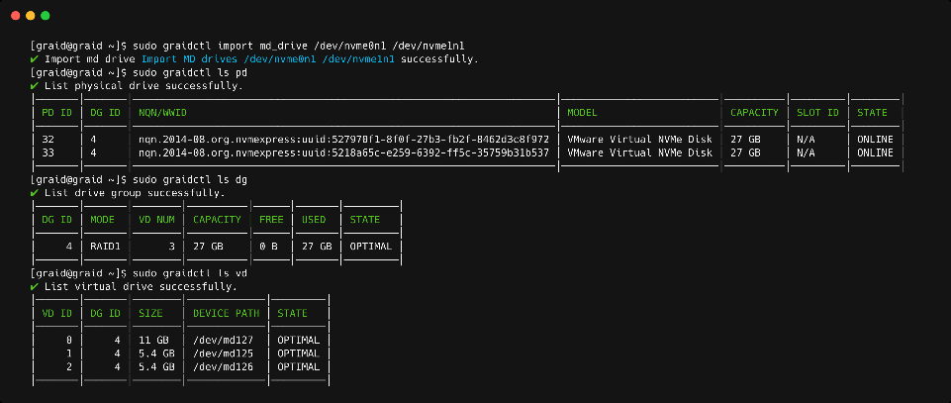Click the 'sudo graidctl ls vd' command
Viewport: 951px width, 403px height.
(190, 273)
